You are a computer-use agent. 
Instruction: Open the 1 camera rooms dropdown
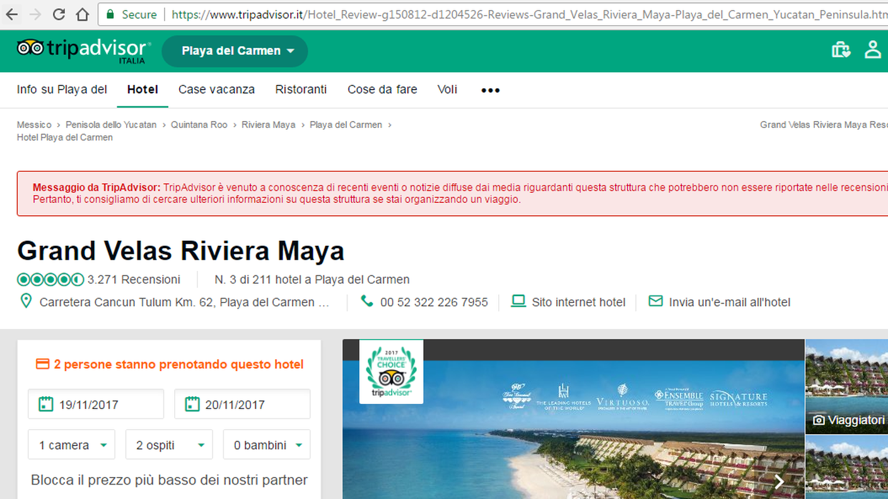71,445
